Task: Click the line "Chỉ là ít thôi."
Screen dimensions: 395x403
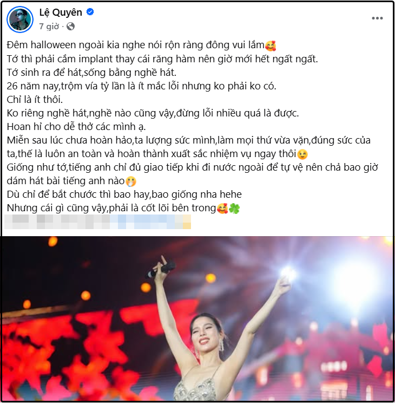Action: (x=35, y=100)
